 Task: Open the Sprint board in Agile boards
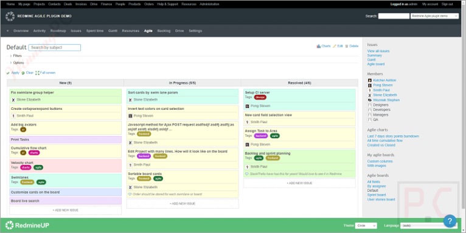(x=376, y=195)
